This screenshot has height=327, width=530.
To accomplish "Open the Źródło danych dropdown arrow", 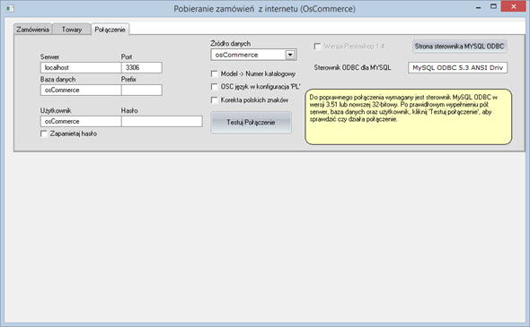I will 290,55.
